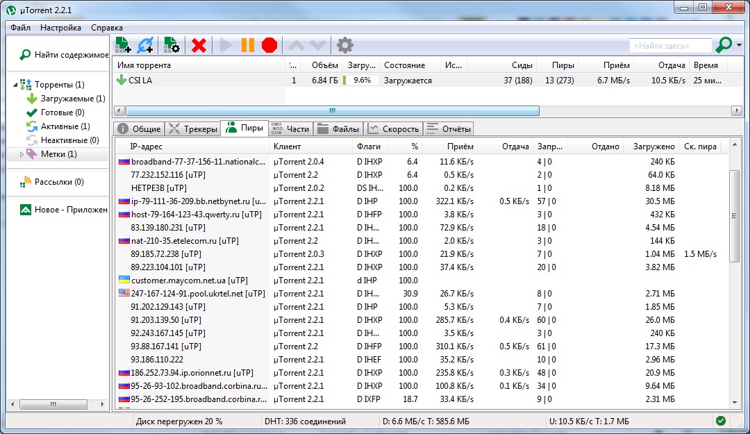Switch to the Пиры tab
750x434 pixels.
[244, 128]
